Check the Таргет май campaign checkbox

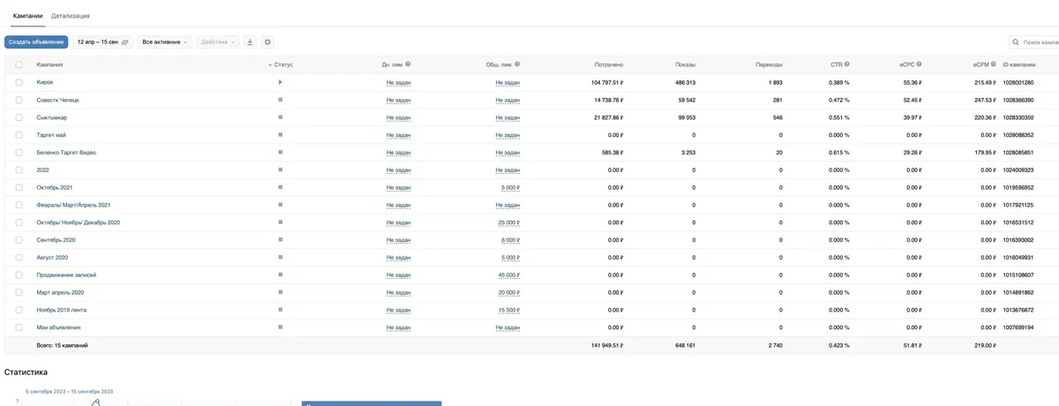(x=19, y=135)
